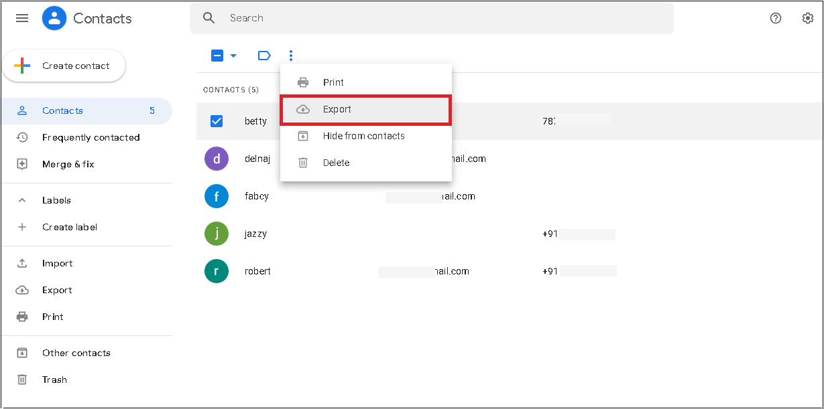Open the main hamburger menu
The image size is (824, 409).
click(22, 18)
